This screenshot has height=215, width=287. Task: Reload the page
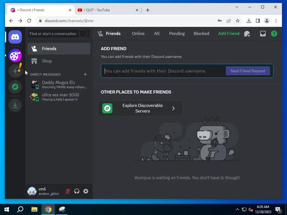29,21
